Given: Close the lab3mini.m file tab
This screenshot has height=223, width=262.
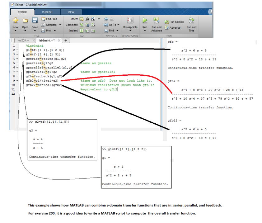Looking at the screenshot, I should pos(59,40).
